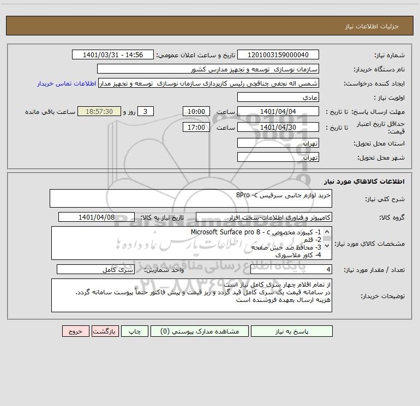This screenshot has height=406, width=420.
Task: Click need date field 1401/04/08
Action: tap(97, 217)
